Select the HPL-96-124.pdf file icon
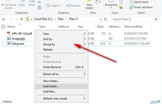162x104 pixels. point(9,33)
